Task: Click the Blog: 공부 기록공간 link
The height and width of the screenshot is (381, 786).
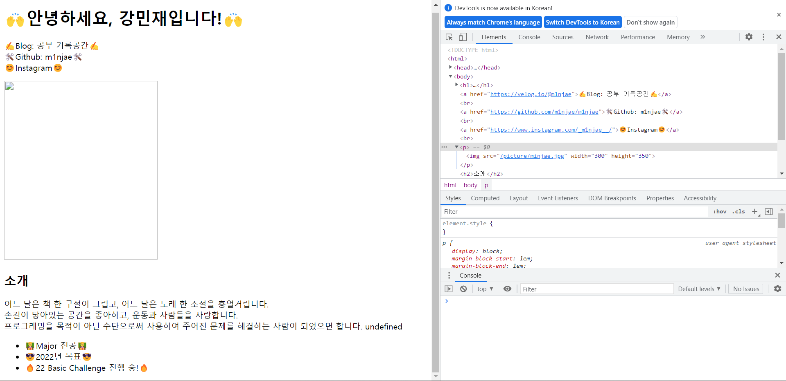Action: pos(52,46)
